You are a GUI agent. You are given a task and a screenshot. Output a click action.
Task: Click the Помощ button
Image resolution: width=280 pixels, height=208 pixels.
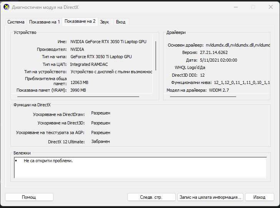click(29, 197)
